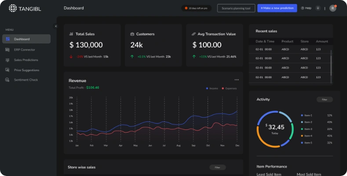
Task: Open the Scenario planning tool button
Action: 236,8
